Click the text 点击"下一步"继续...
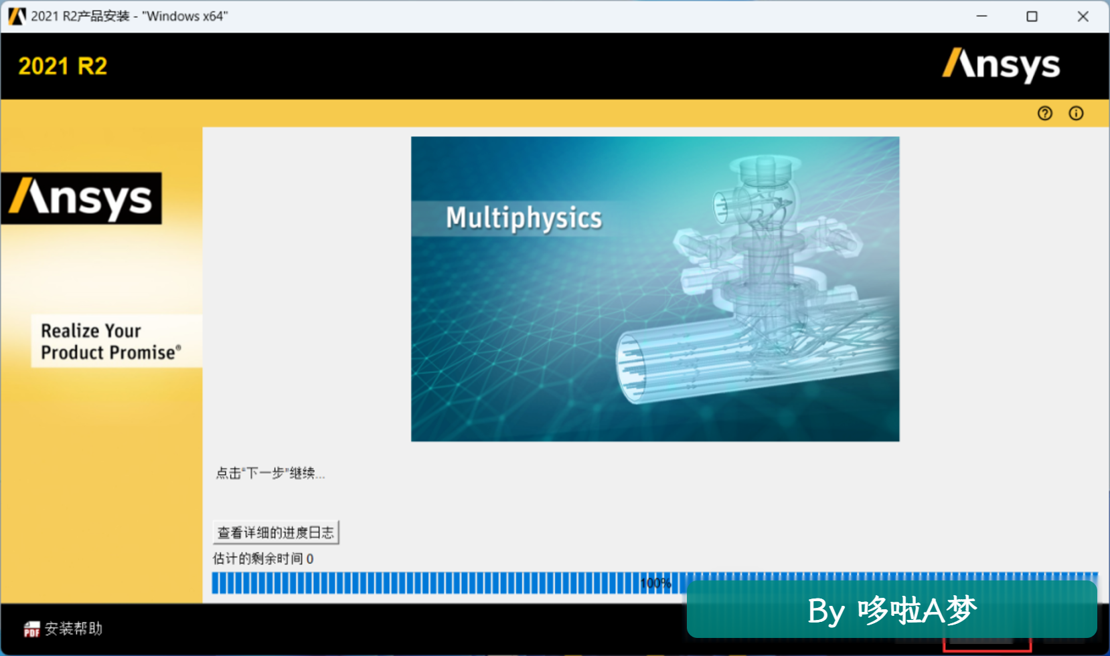The height and width of the screenshot is (656, 1110). [x=270, y=473]
